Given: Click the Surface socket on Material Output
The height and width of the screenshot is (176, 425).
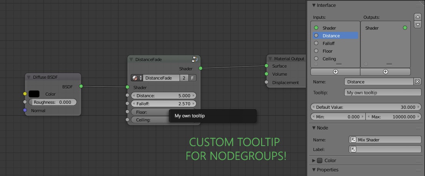Looking at the screenshot, I should [267, 66].
